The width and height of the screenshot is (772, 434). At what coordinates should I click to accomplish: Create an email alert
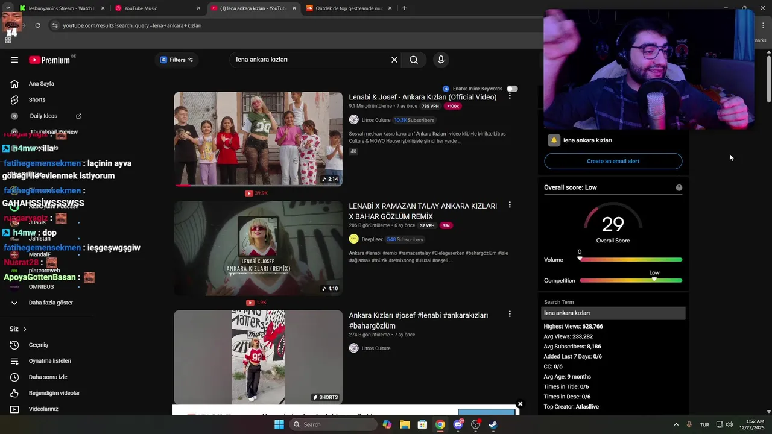613,161
